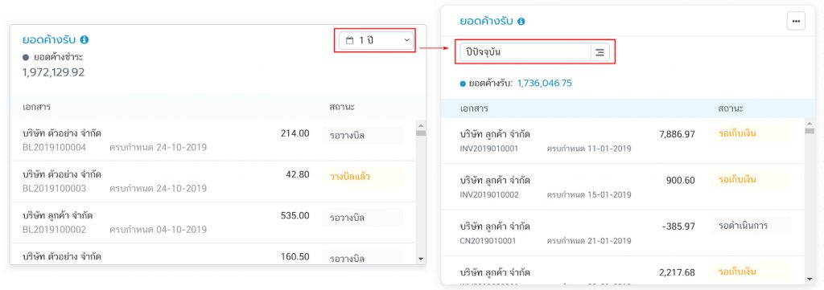Open the 1,736,046.75 outstanding amount link
This screenshot has width=824, height=290.
click(545, 83)
